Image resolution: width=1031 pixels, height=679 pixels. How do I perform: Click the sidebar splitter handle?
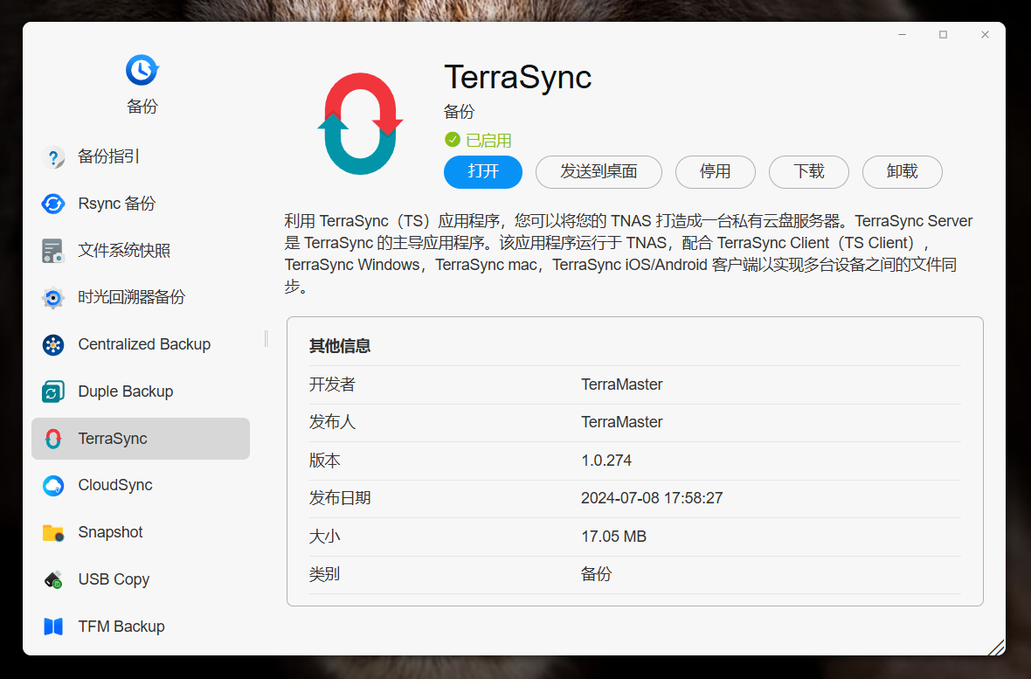[266, 338]
